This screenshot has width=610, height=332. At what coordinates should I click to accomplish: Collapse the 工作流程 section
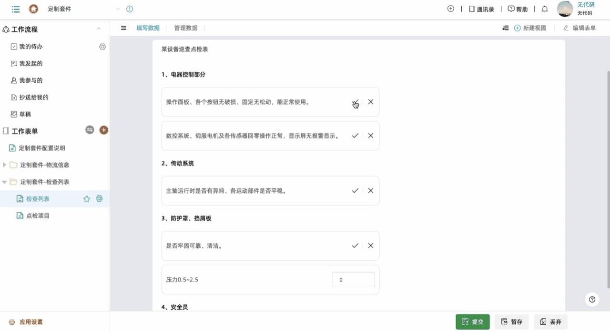click(x=99, y=29)
